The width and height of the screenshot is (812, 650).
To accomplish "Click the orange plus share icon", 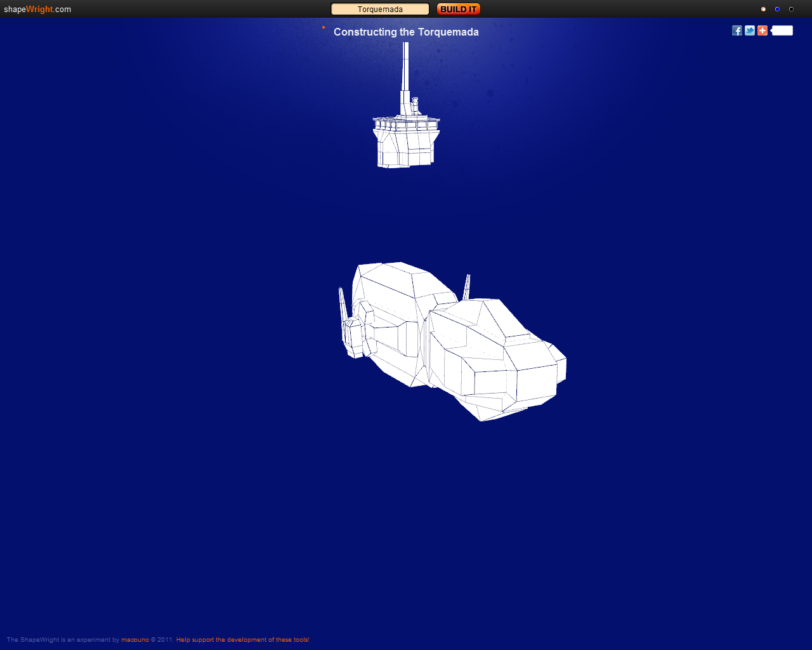I will [x=762, y=30].
